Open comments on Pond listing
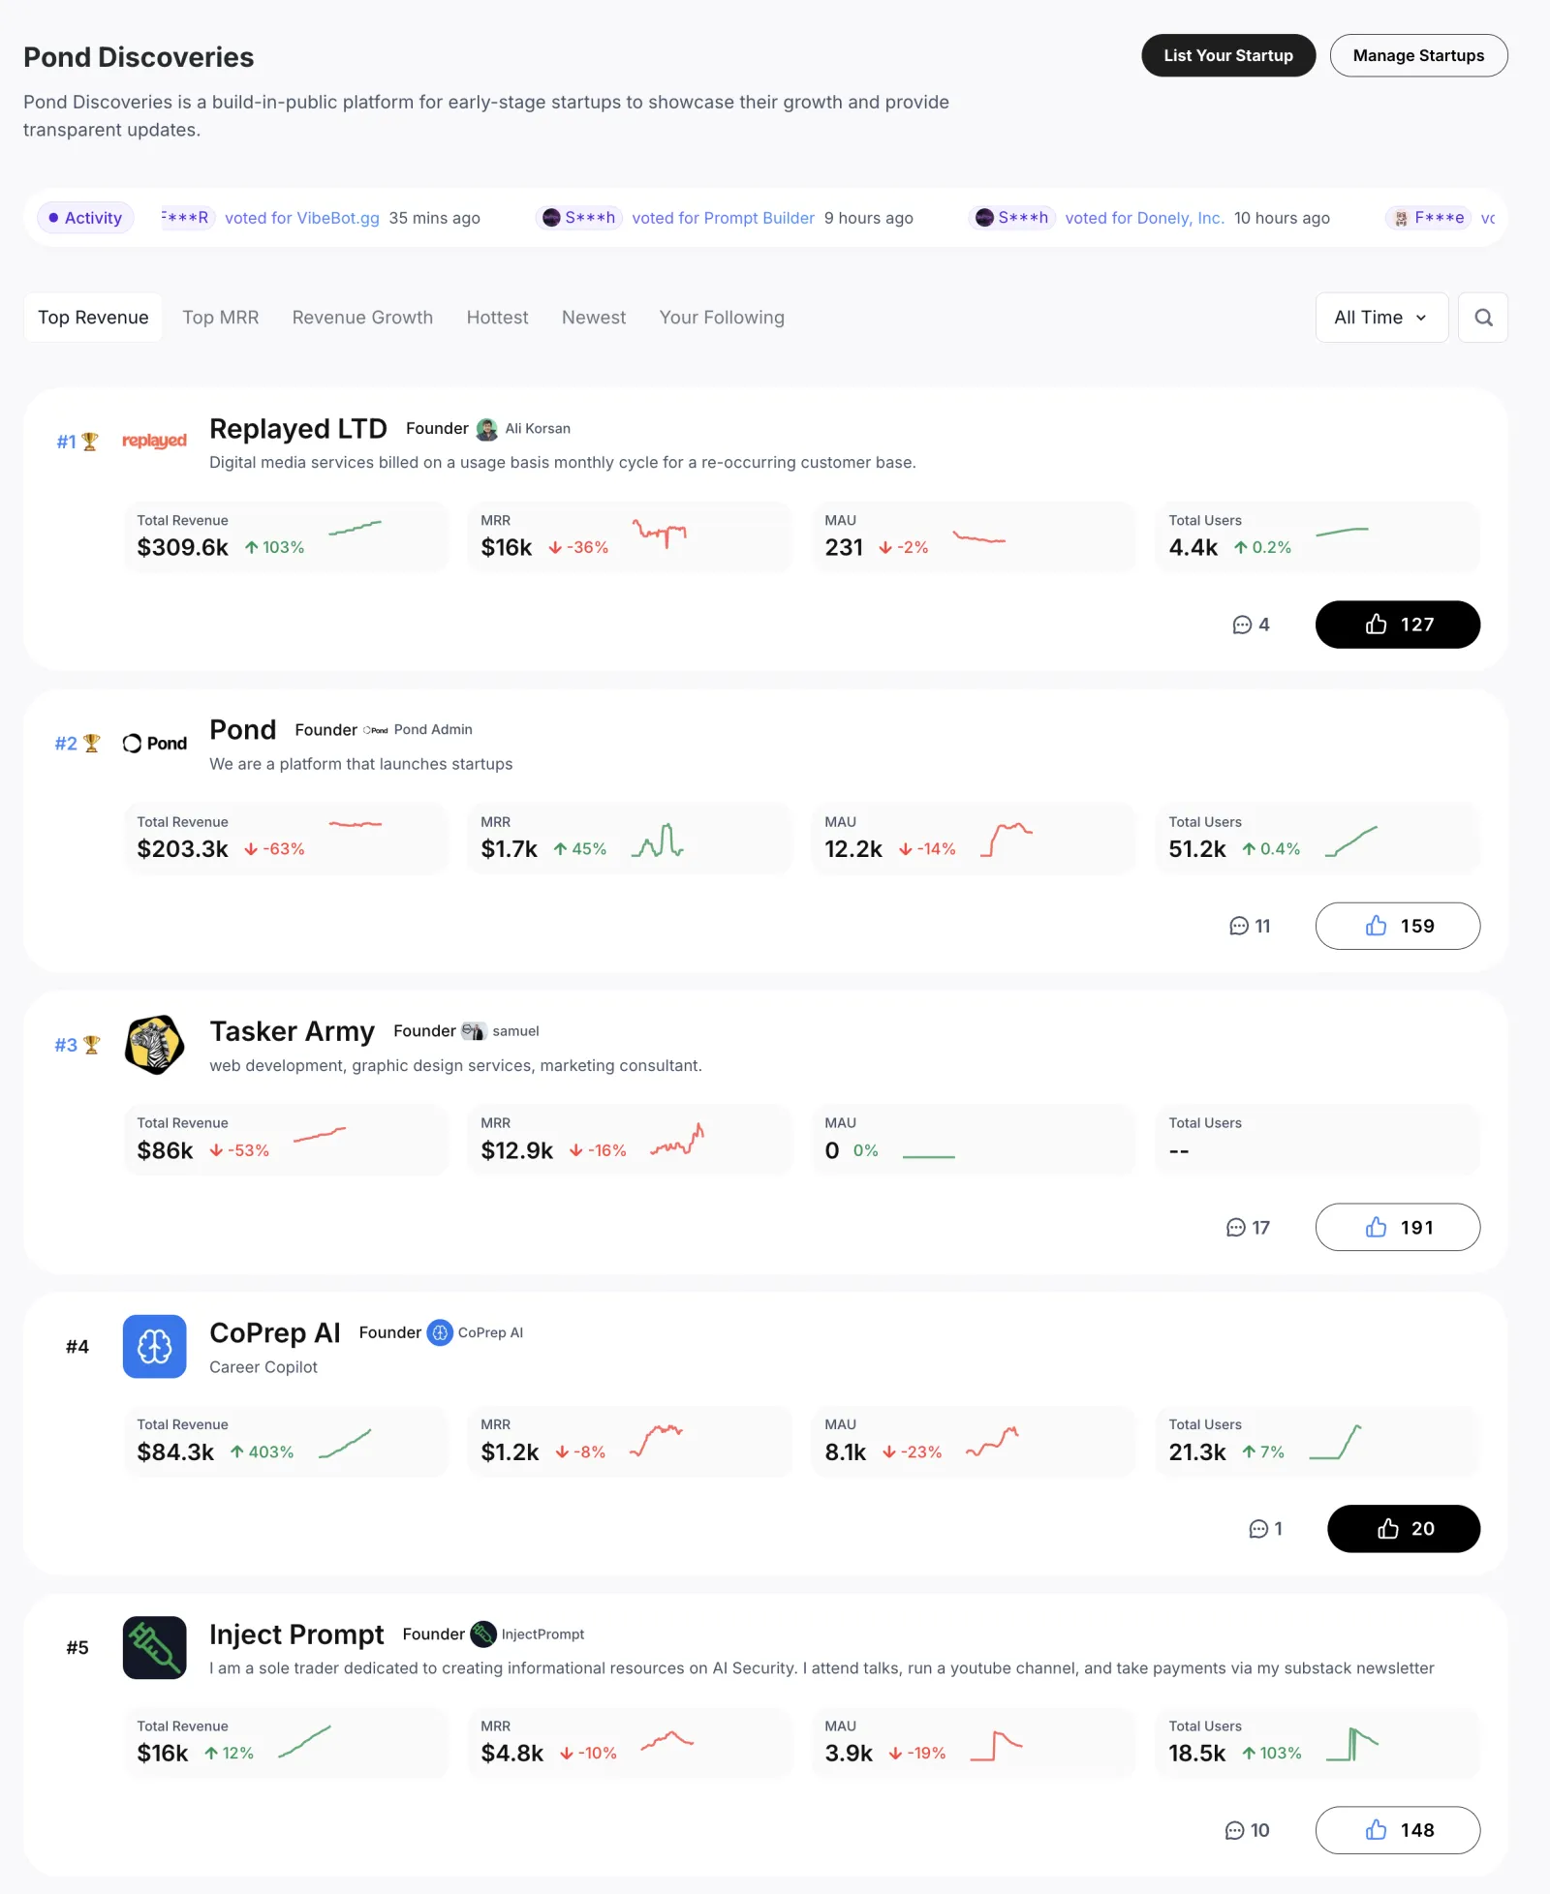1550x1894 pixels. pos(1250,926)
